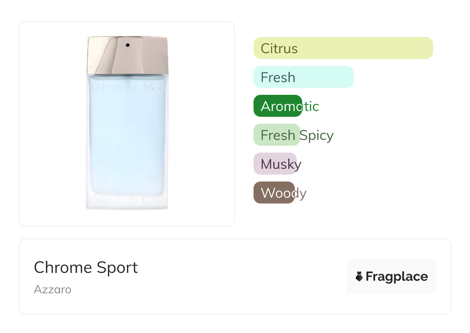470x333 pixels.
Task: Select the pink Musky accord bar
Action: (275, 164)
